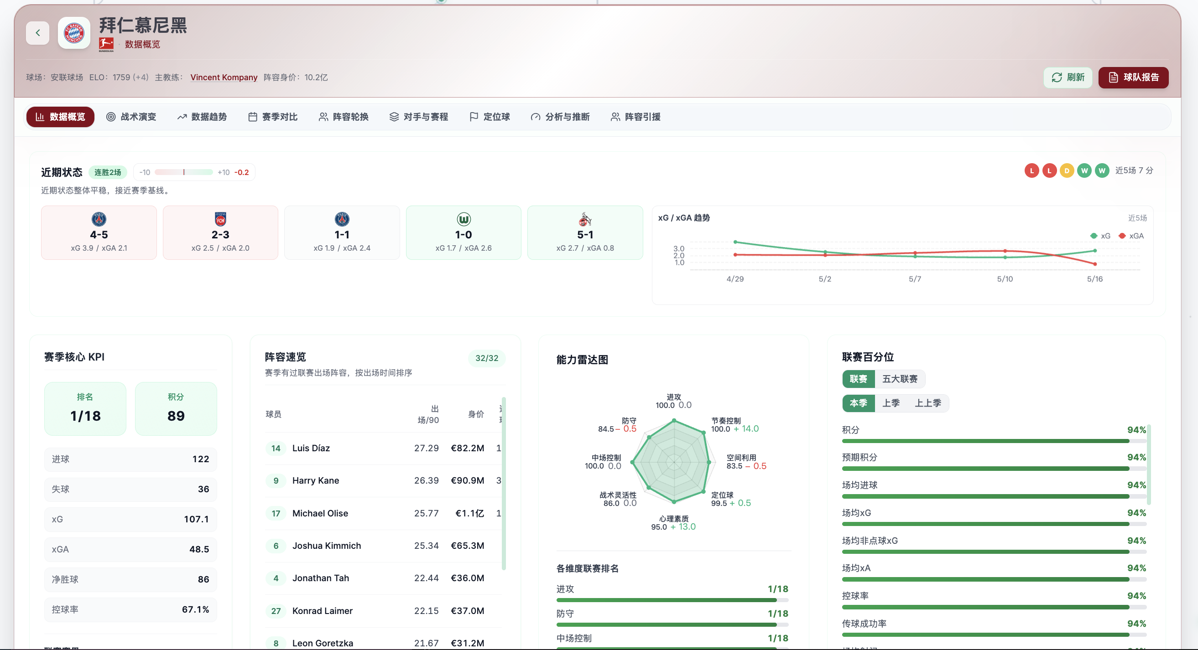Click the 身价 column header

click(476, 414)
